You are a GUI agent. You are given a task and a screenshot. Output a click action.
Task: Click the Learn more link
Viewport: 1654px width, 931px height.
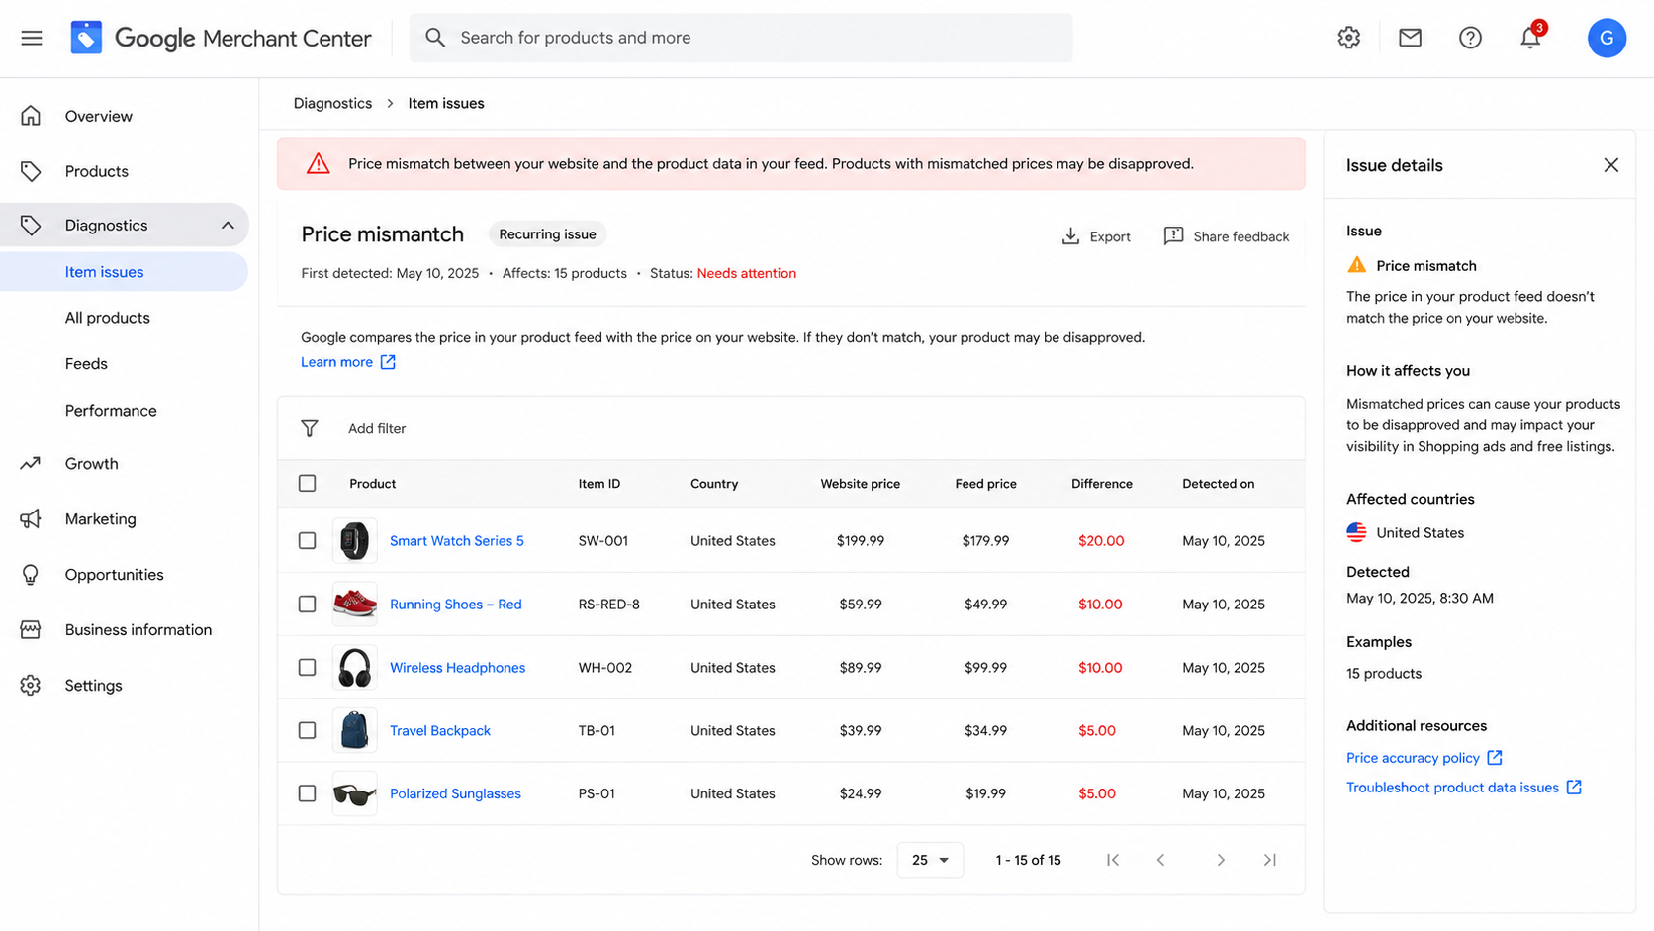coord(336,362)
